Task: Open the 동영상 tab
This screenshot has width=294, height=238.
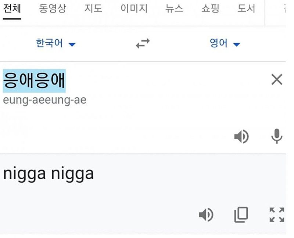Action: pos(53,9)
